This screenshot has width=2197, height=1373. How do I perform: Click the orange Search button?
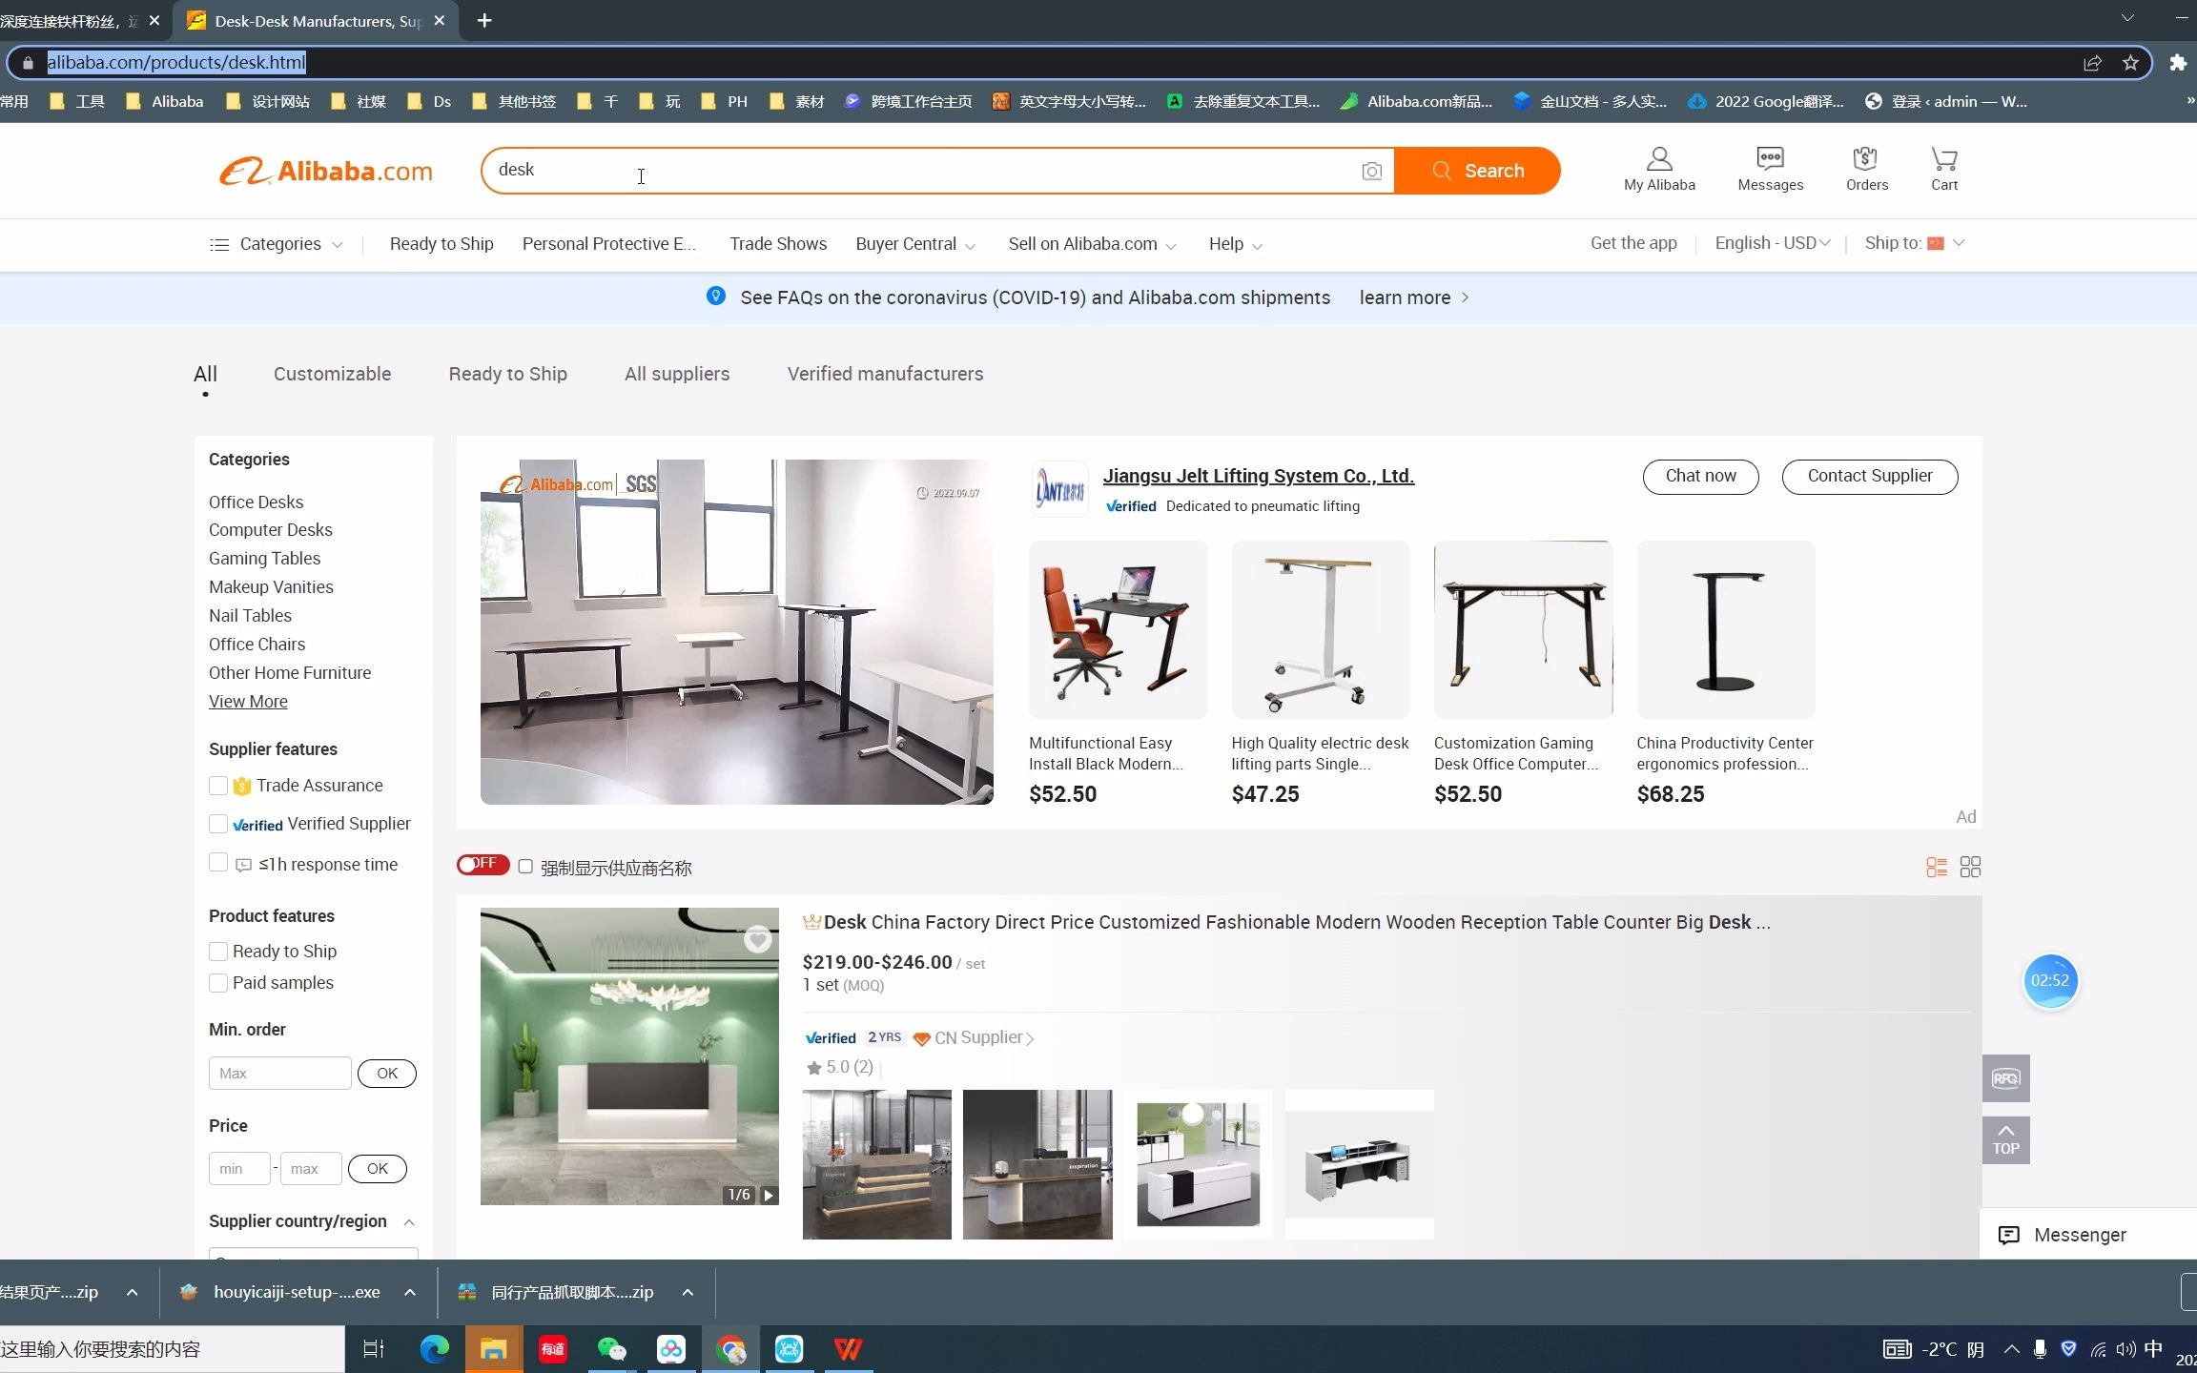pyautogui.click(x=1477, y=171)
